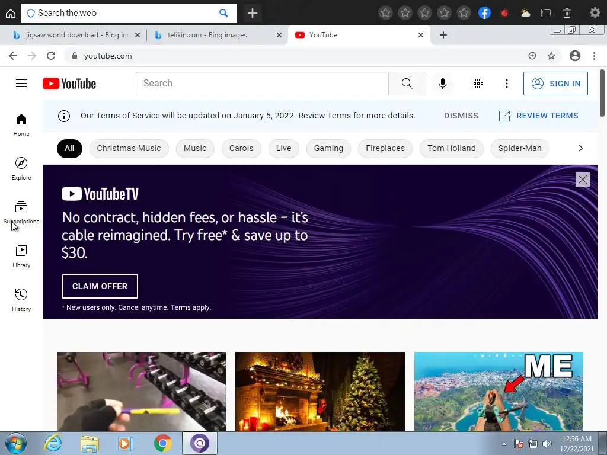Open the gym dumbbell video thumbnail
The image size is (607, 455).
coord(141,392)
